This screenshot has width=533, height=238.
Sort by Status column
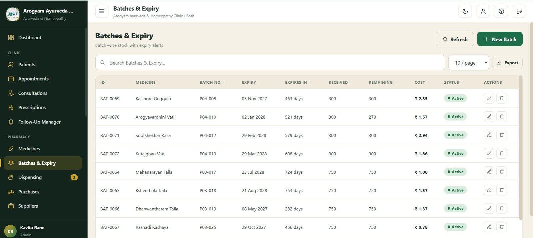coord(453,82)
